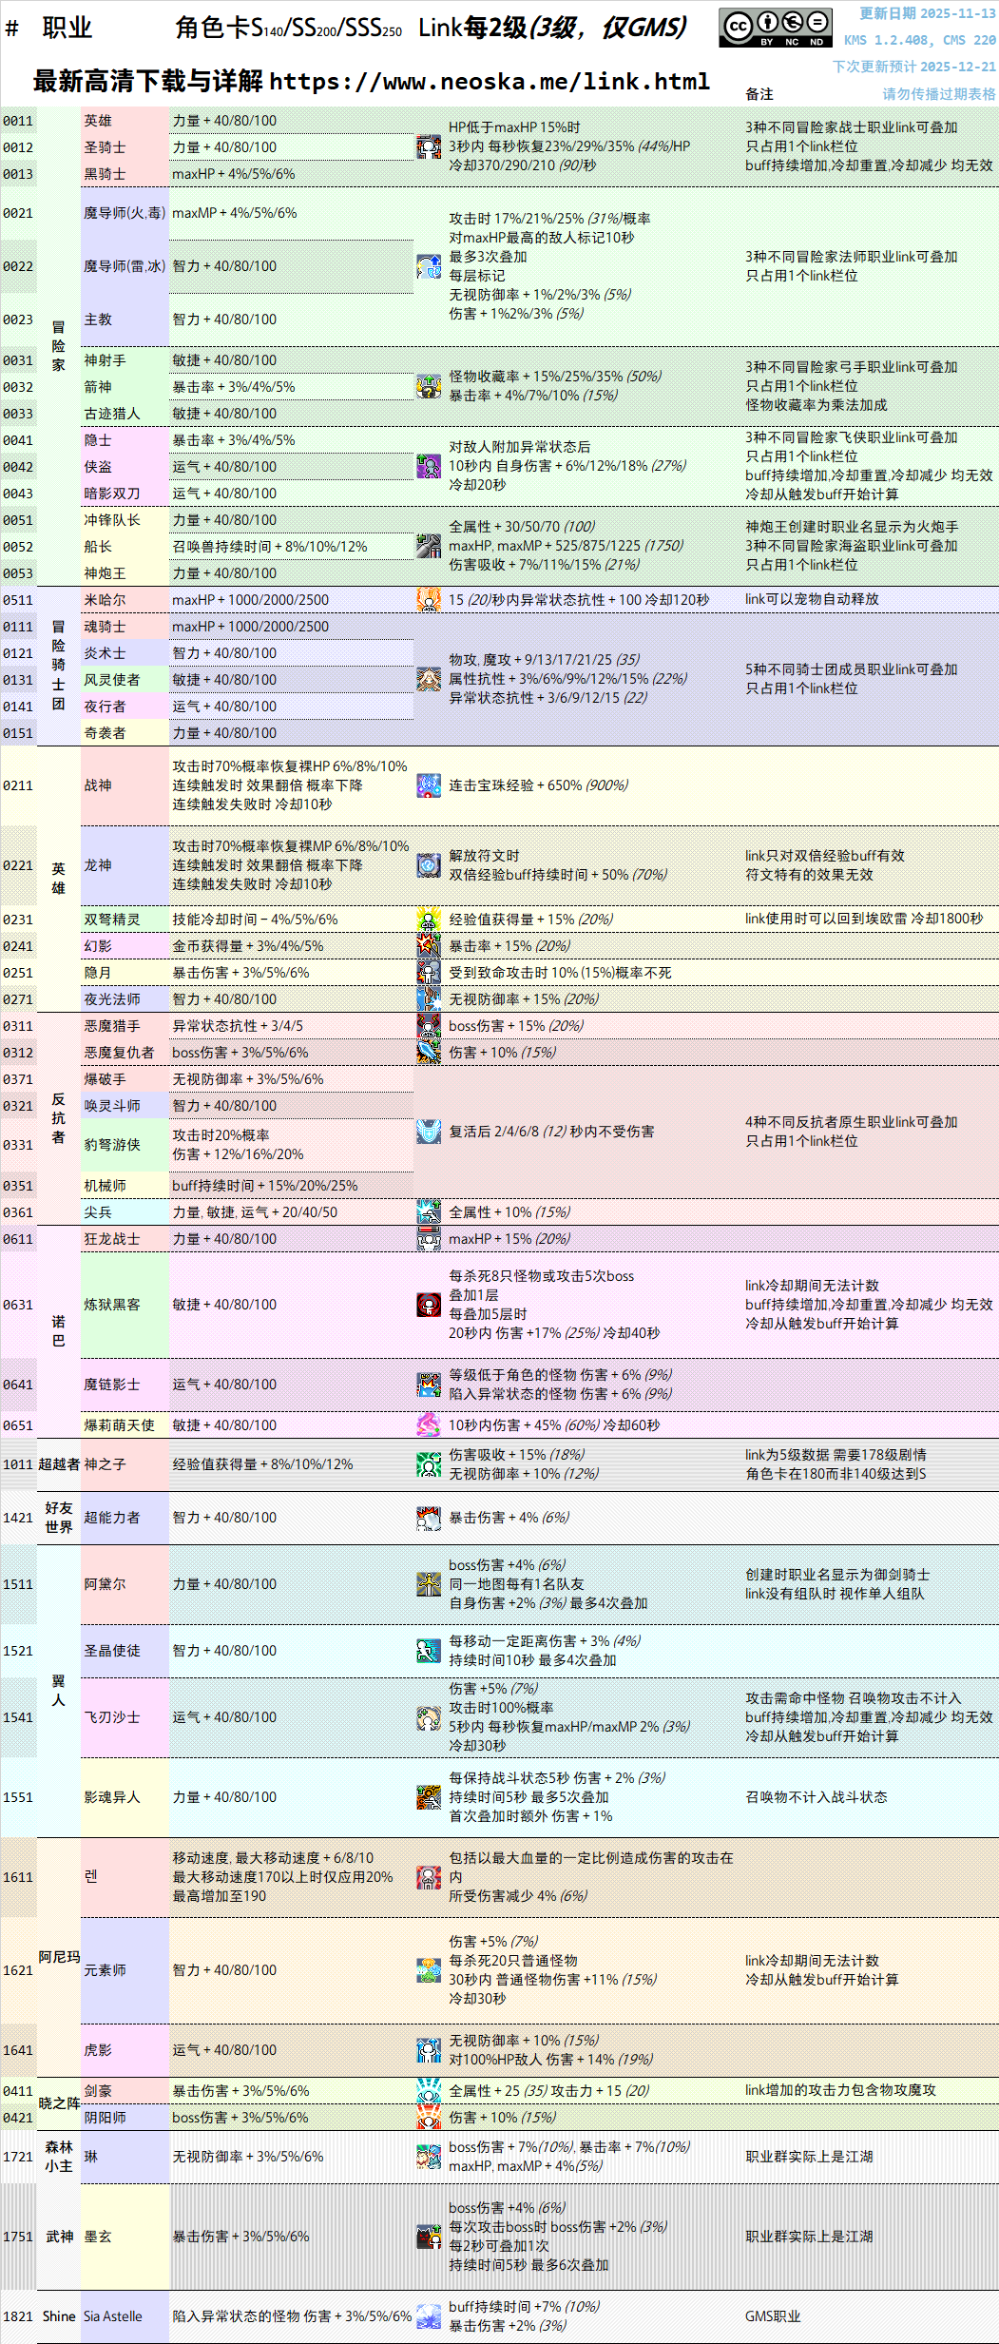Image resolution: width=999 pixels, height=2344 pixels.
Task: Click the explorer archer link icon beside 箭神
Action: point(429,387)
